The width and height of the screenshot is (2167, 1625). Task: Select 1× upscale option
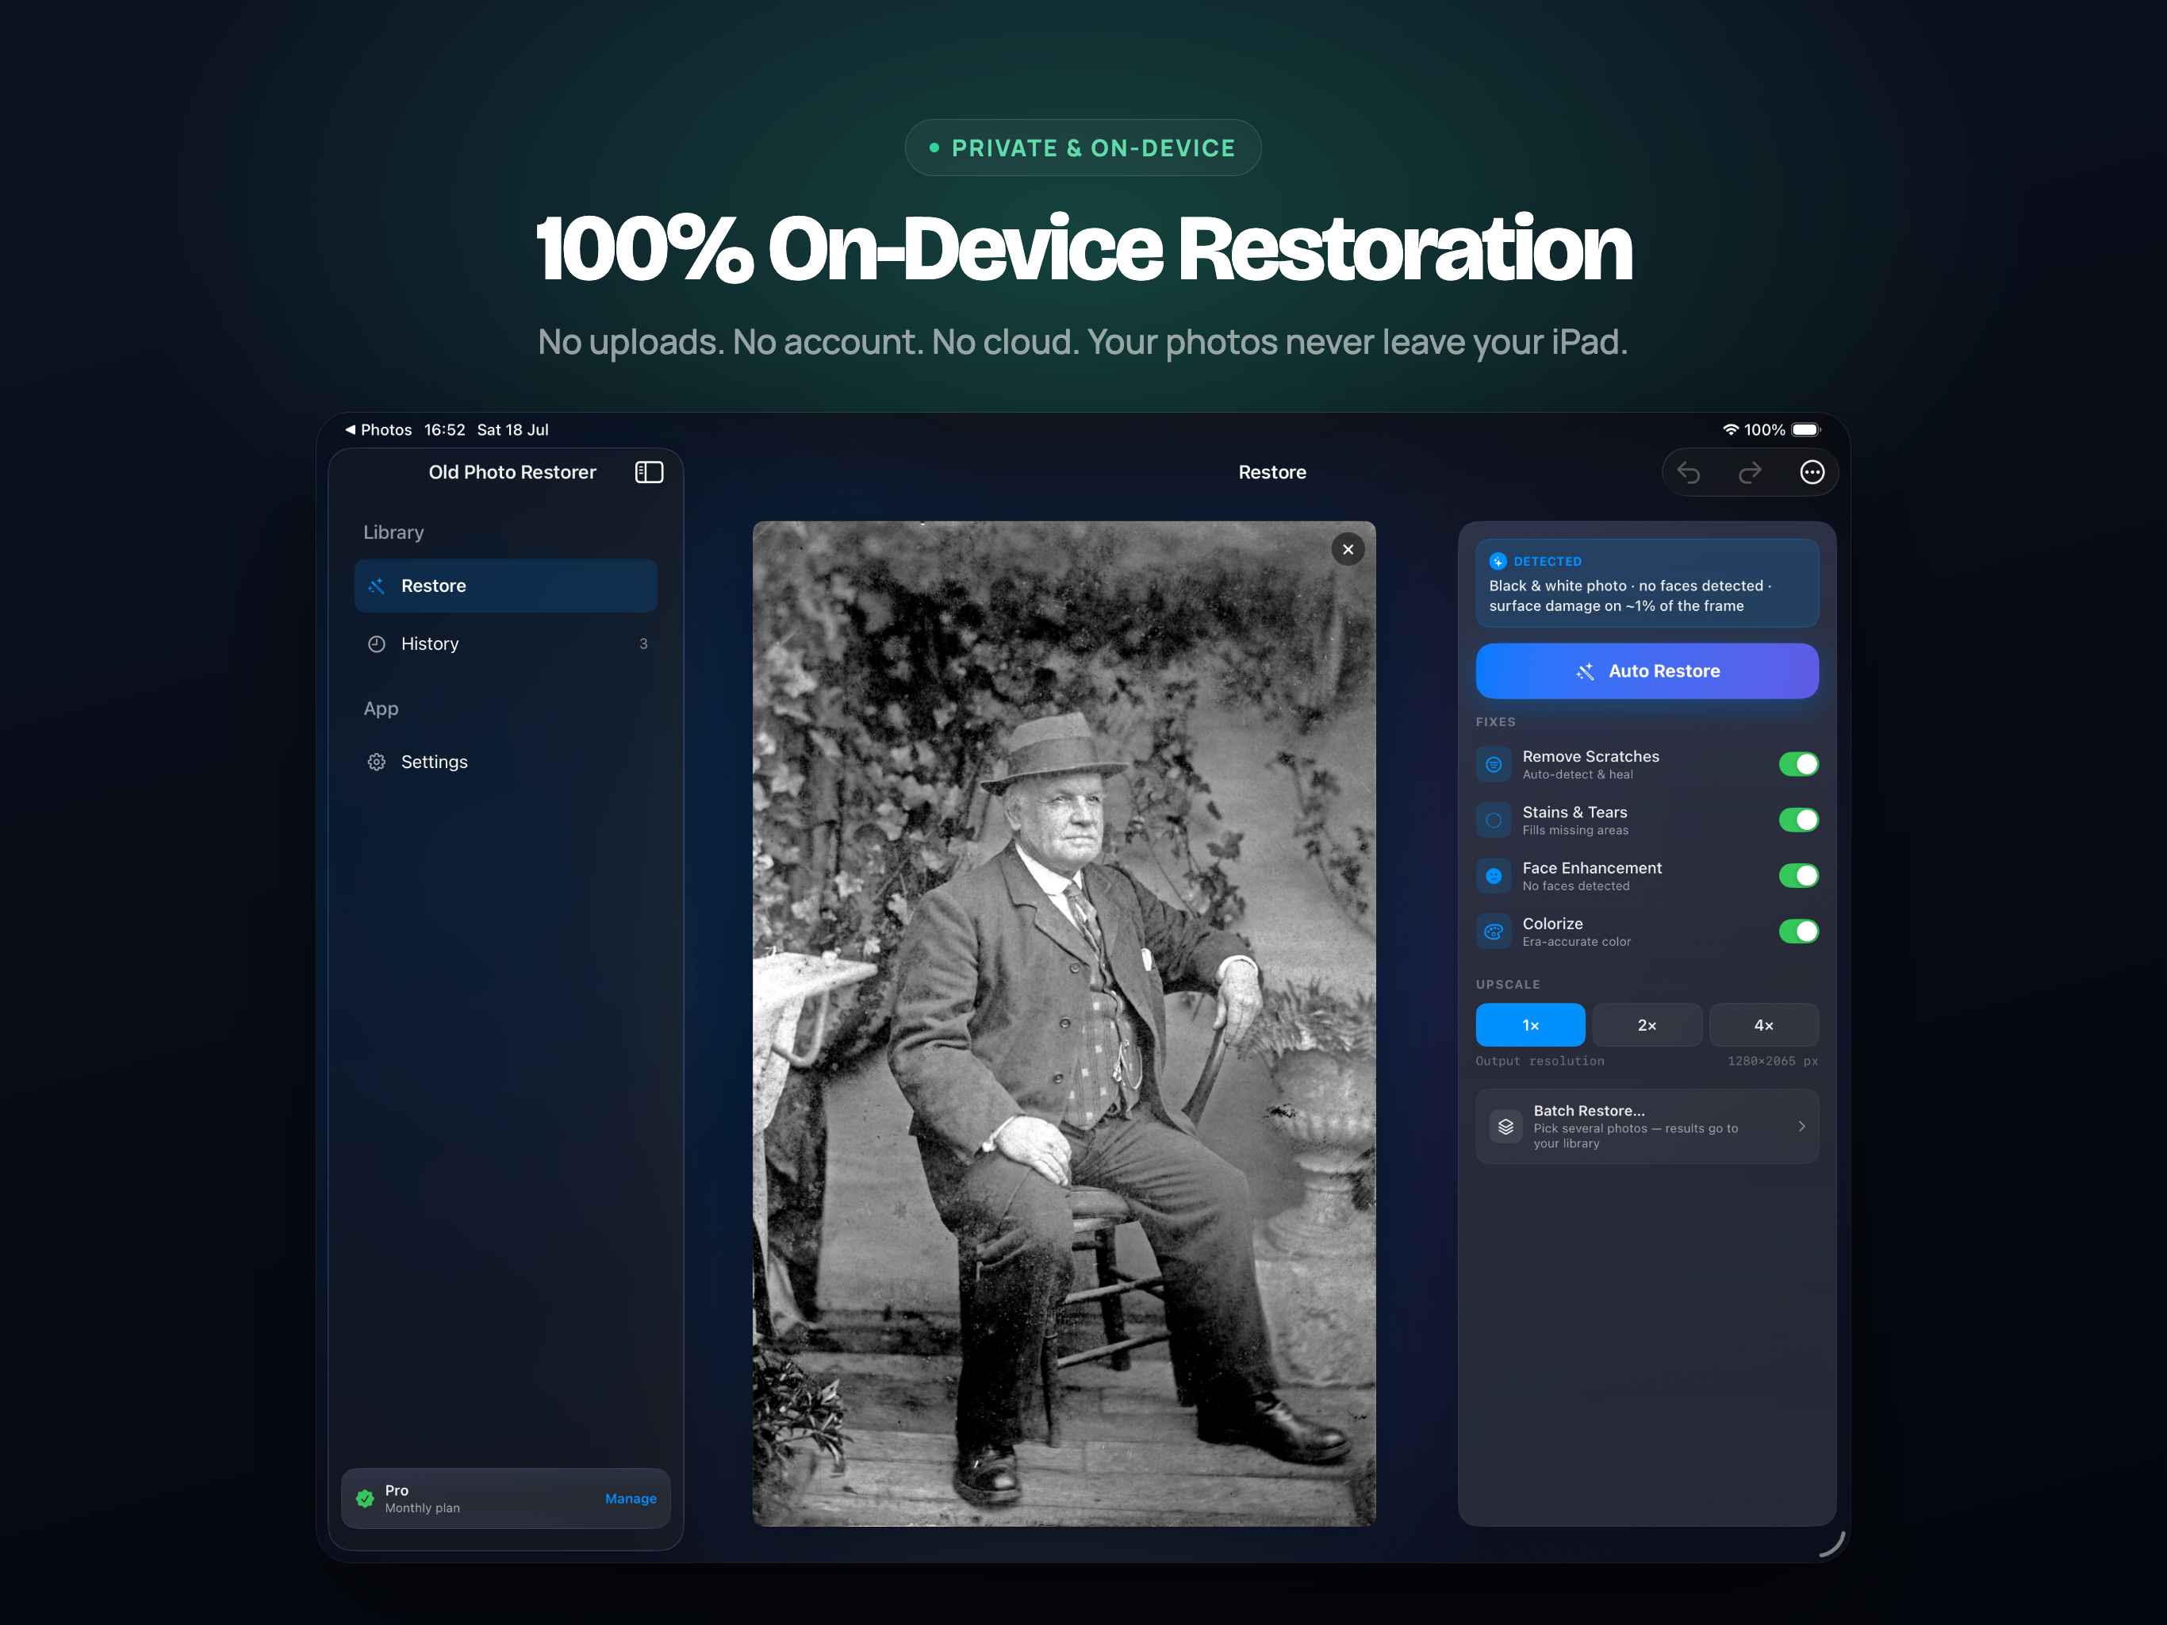point(1530,1025)
